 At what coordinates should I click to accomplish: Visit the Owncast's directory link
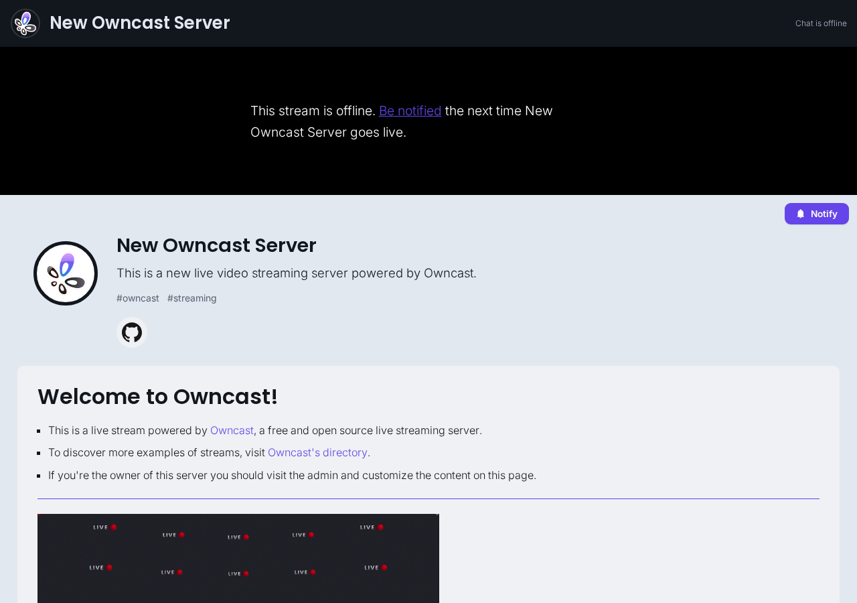click(x=317, y=452)
